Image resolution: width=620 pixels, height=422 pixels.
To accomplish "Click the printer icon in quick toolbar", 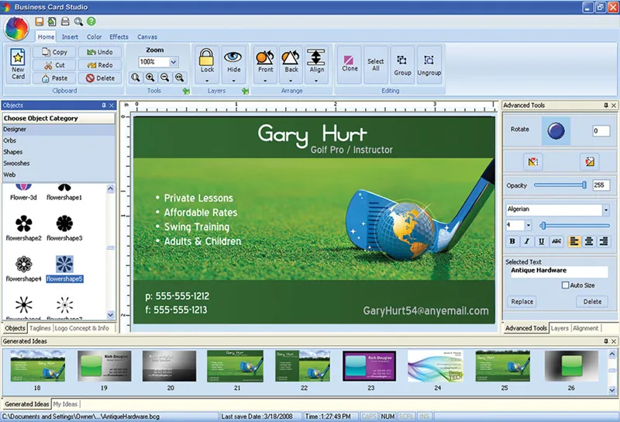I will (65, 22).
